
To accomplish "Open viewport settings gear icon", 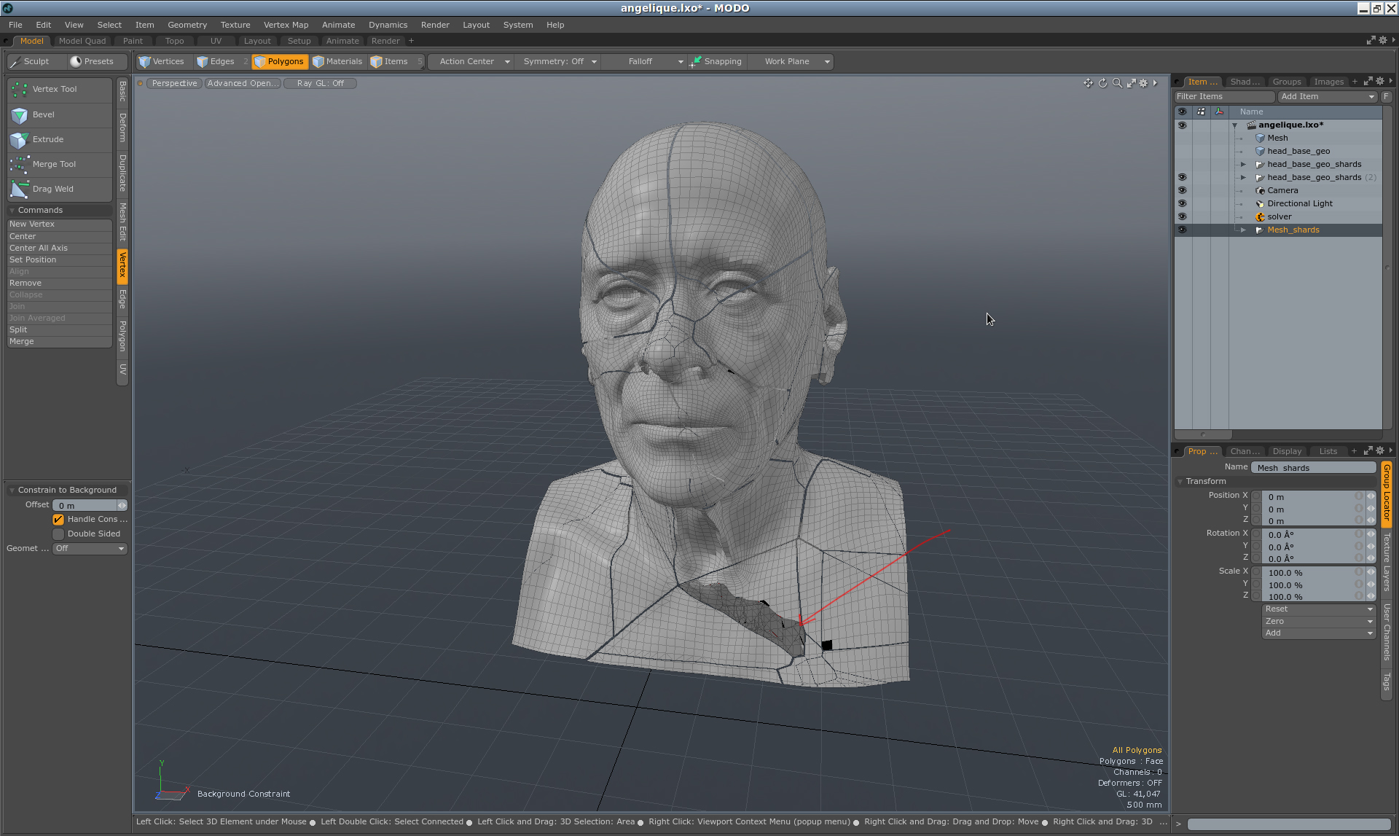I will click(1143, 83).
